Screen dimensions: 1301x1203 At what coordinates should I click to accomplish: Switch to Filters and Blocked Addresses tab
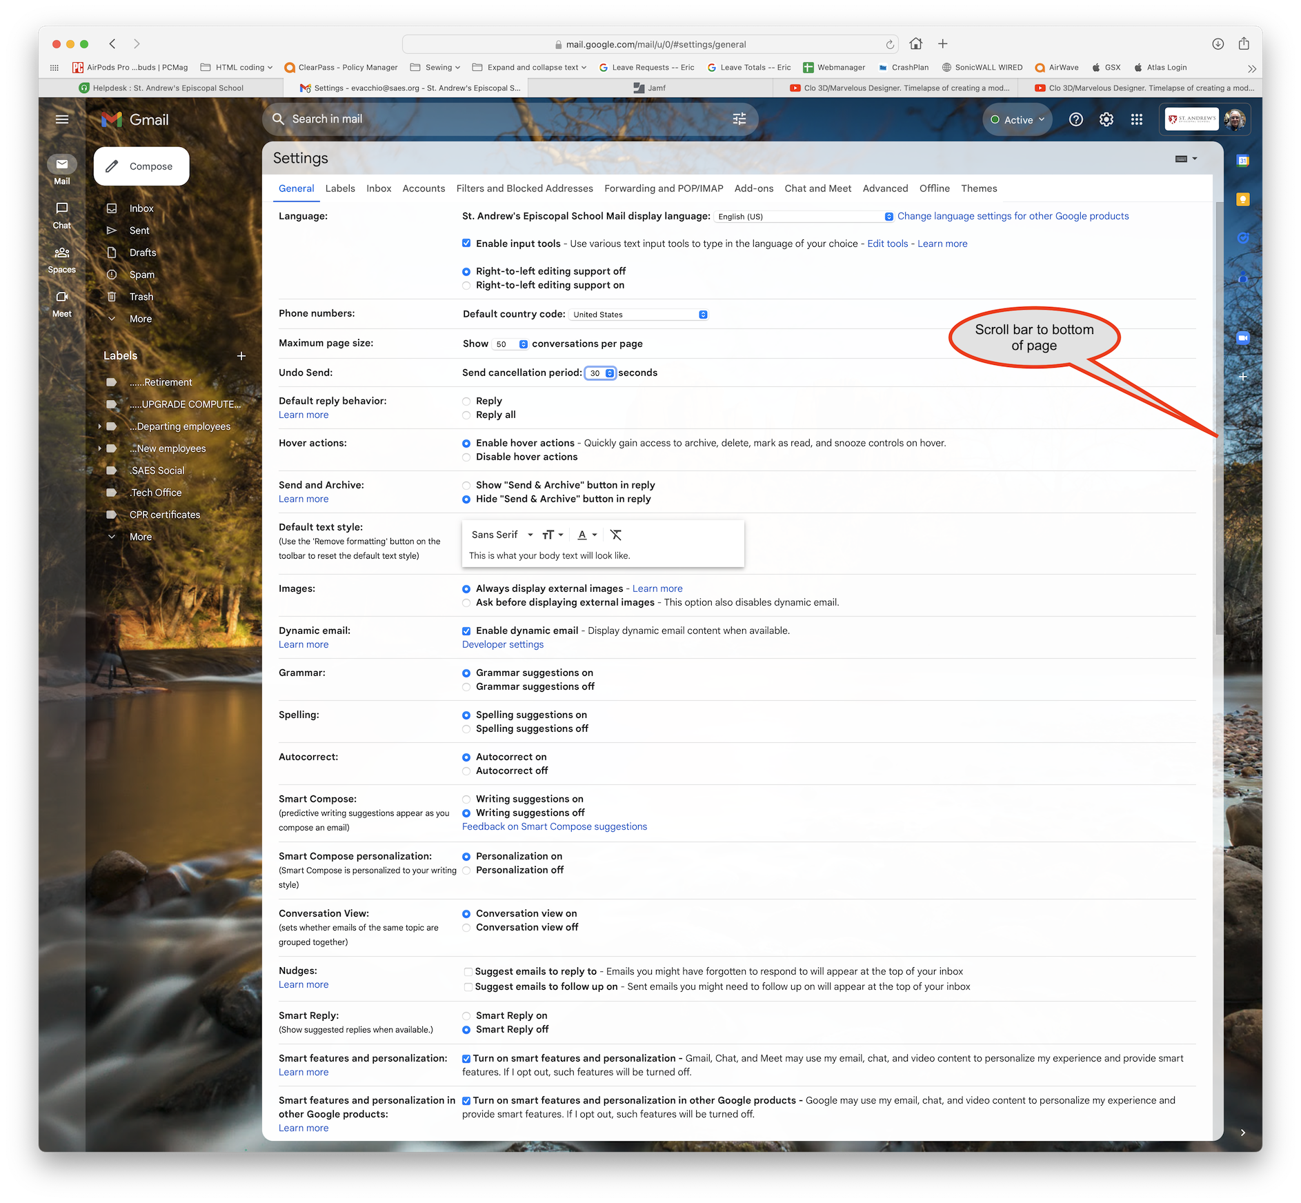coord(524,188)
